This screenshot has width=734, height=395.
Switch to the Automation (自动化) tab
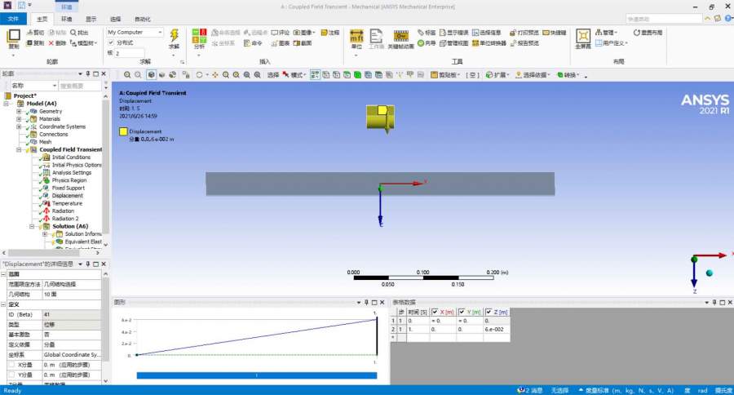coord(142,20)
